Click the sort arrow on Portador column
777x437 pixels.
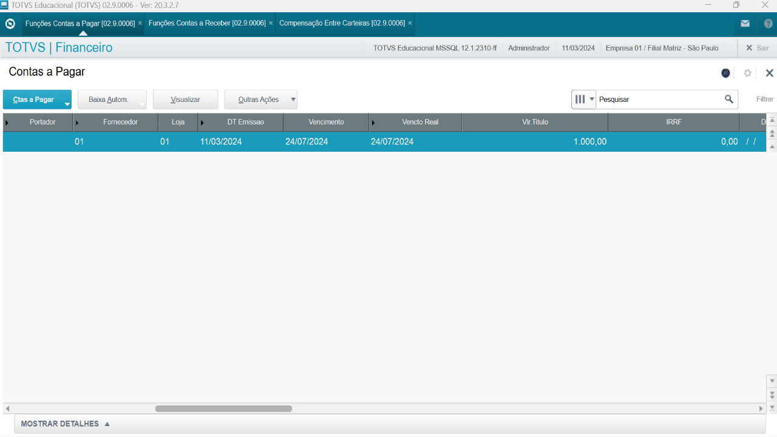[x=7, y=123]
